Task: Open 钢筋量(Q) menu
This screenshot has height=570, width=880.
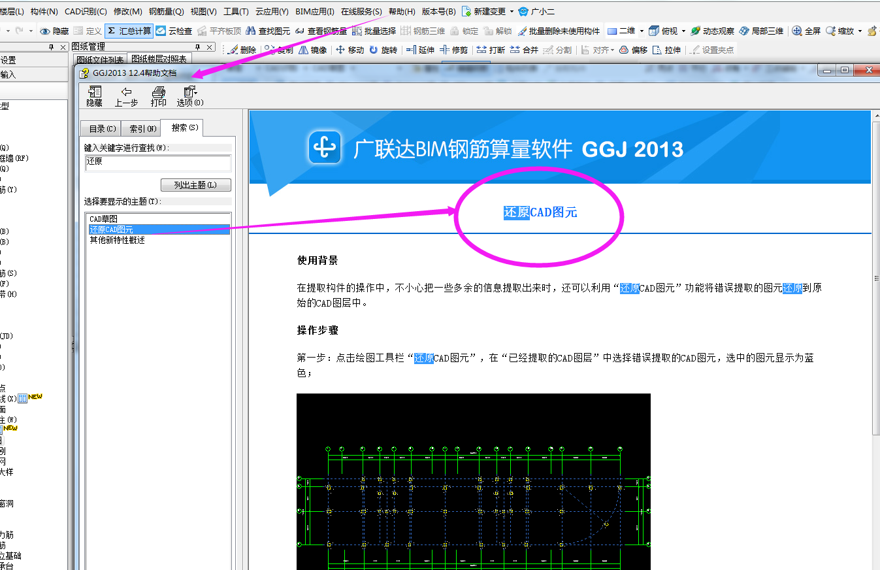Action: [x=167, y=12]
